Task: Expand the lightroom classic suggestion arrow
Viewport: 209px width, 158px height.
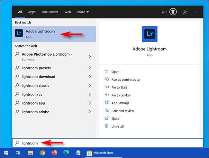Action: 90,85
